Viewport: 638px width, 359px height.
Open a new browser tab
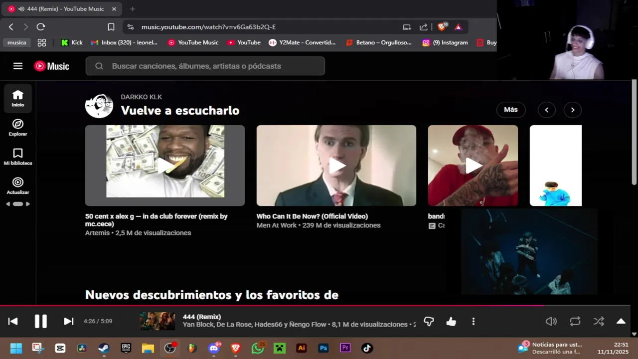coord(132,9)
